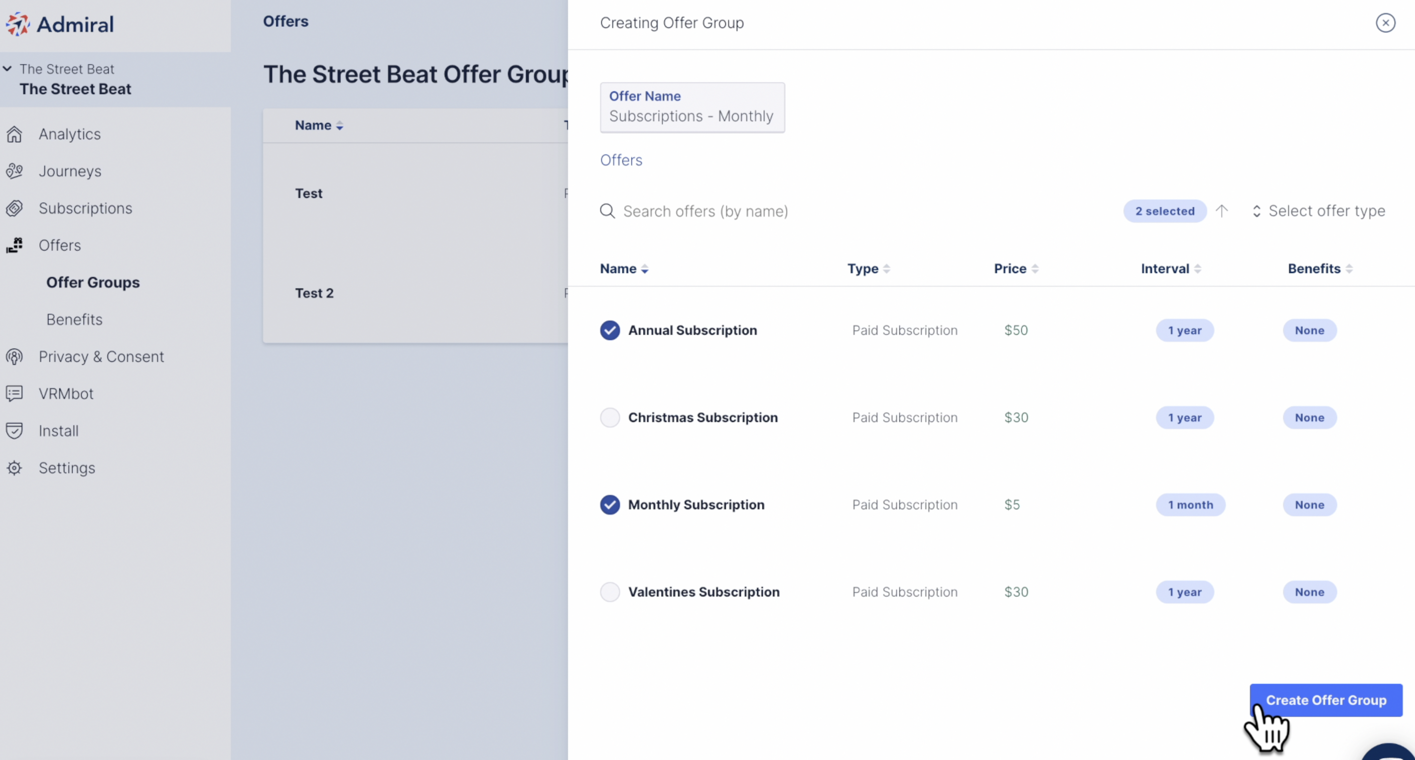This screenshot has width=1415, height=760.
Task: Click the Settings gear icon
Action: tap(14, 468)
